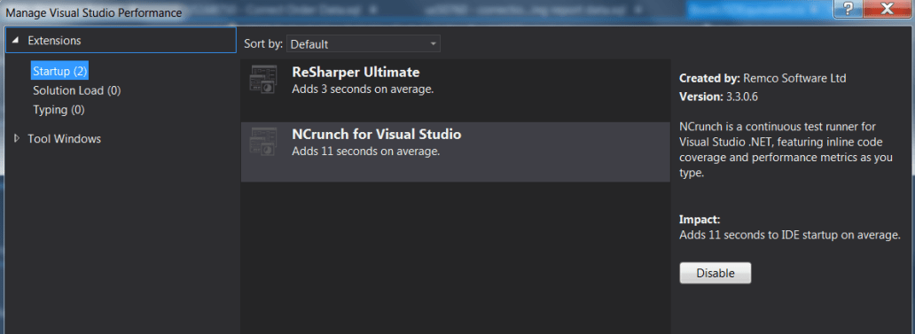This screenshot has width=915, height=334.
Task: Open the Sort by Default dropdown
Action: click(363, 43)
